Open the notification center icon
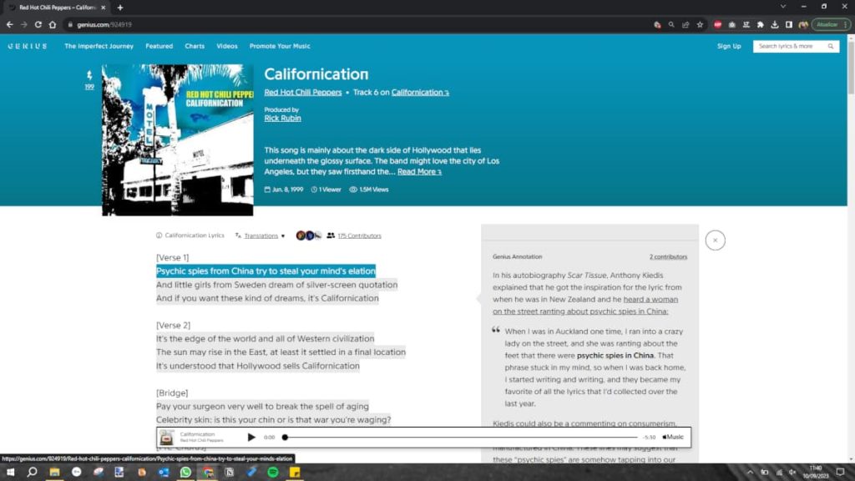855x481 pixels. (x=840, y=473)
